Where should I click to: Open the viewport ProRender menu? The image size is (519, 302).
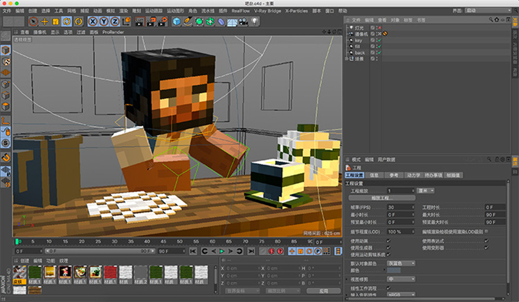(113, 32)
